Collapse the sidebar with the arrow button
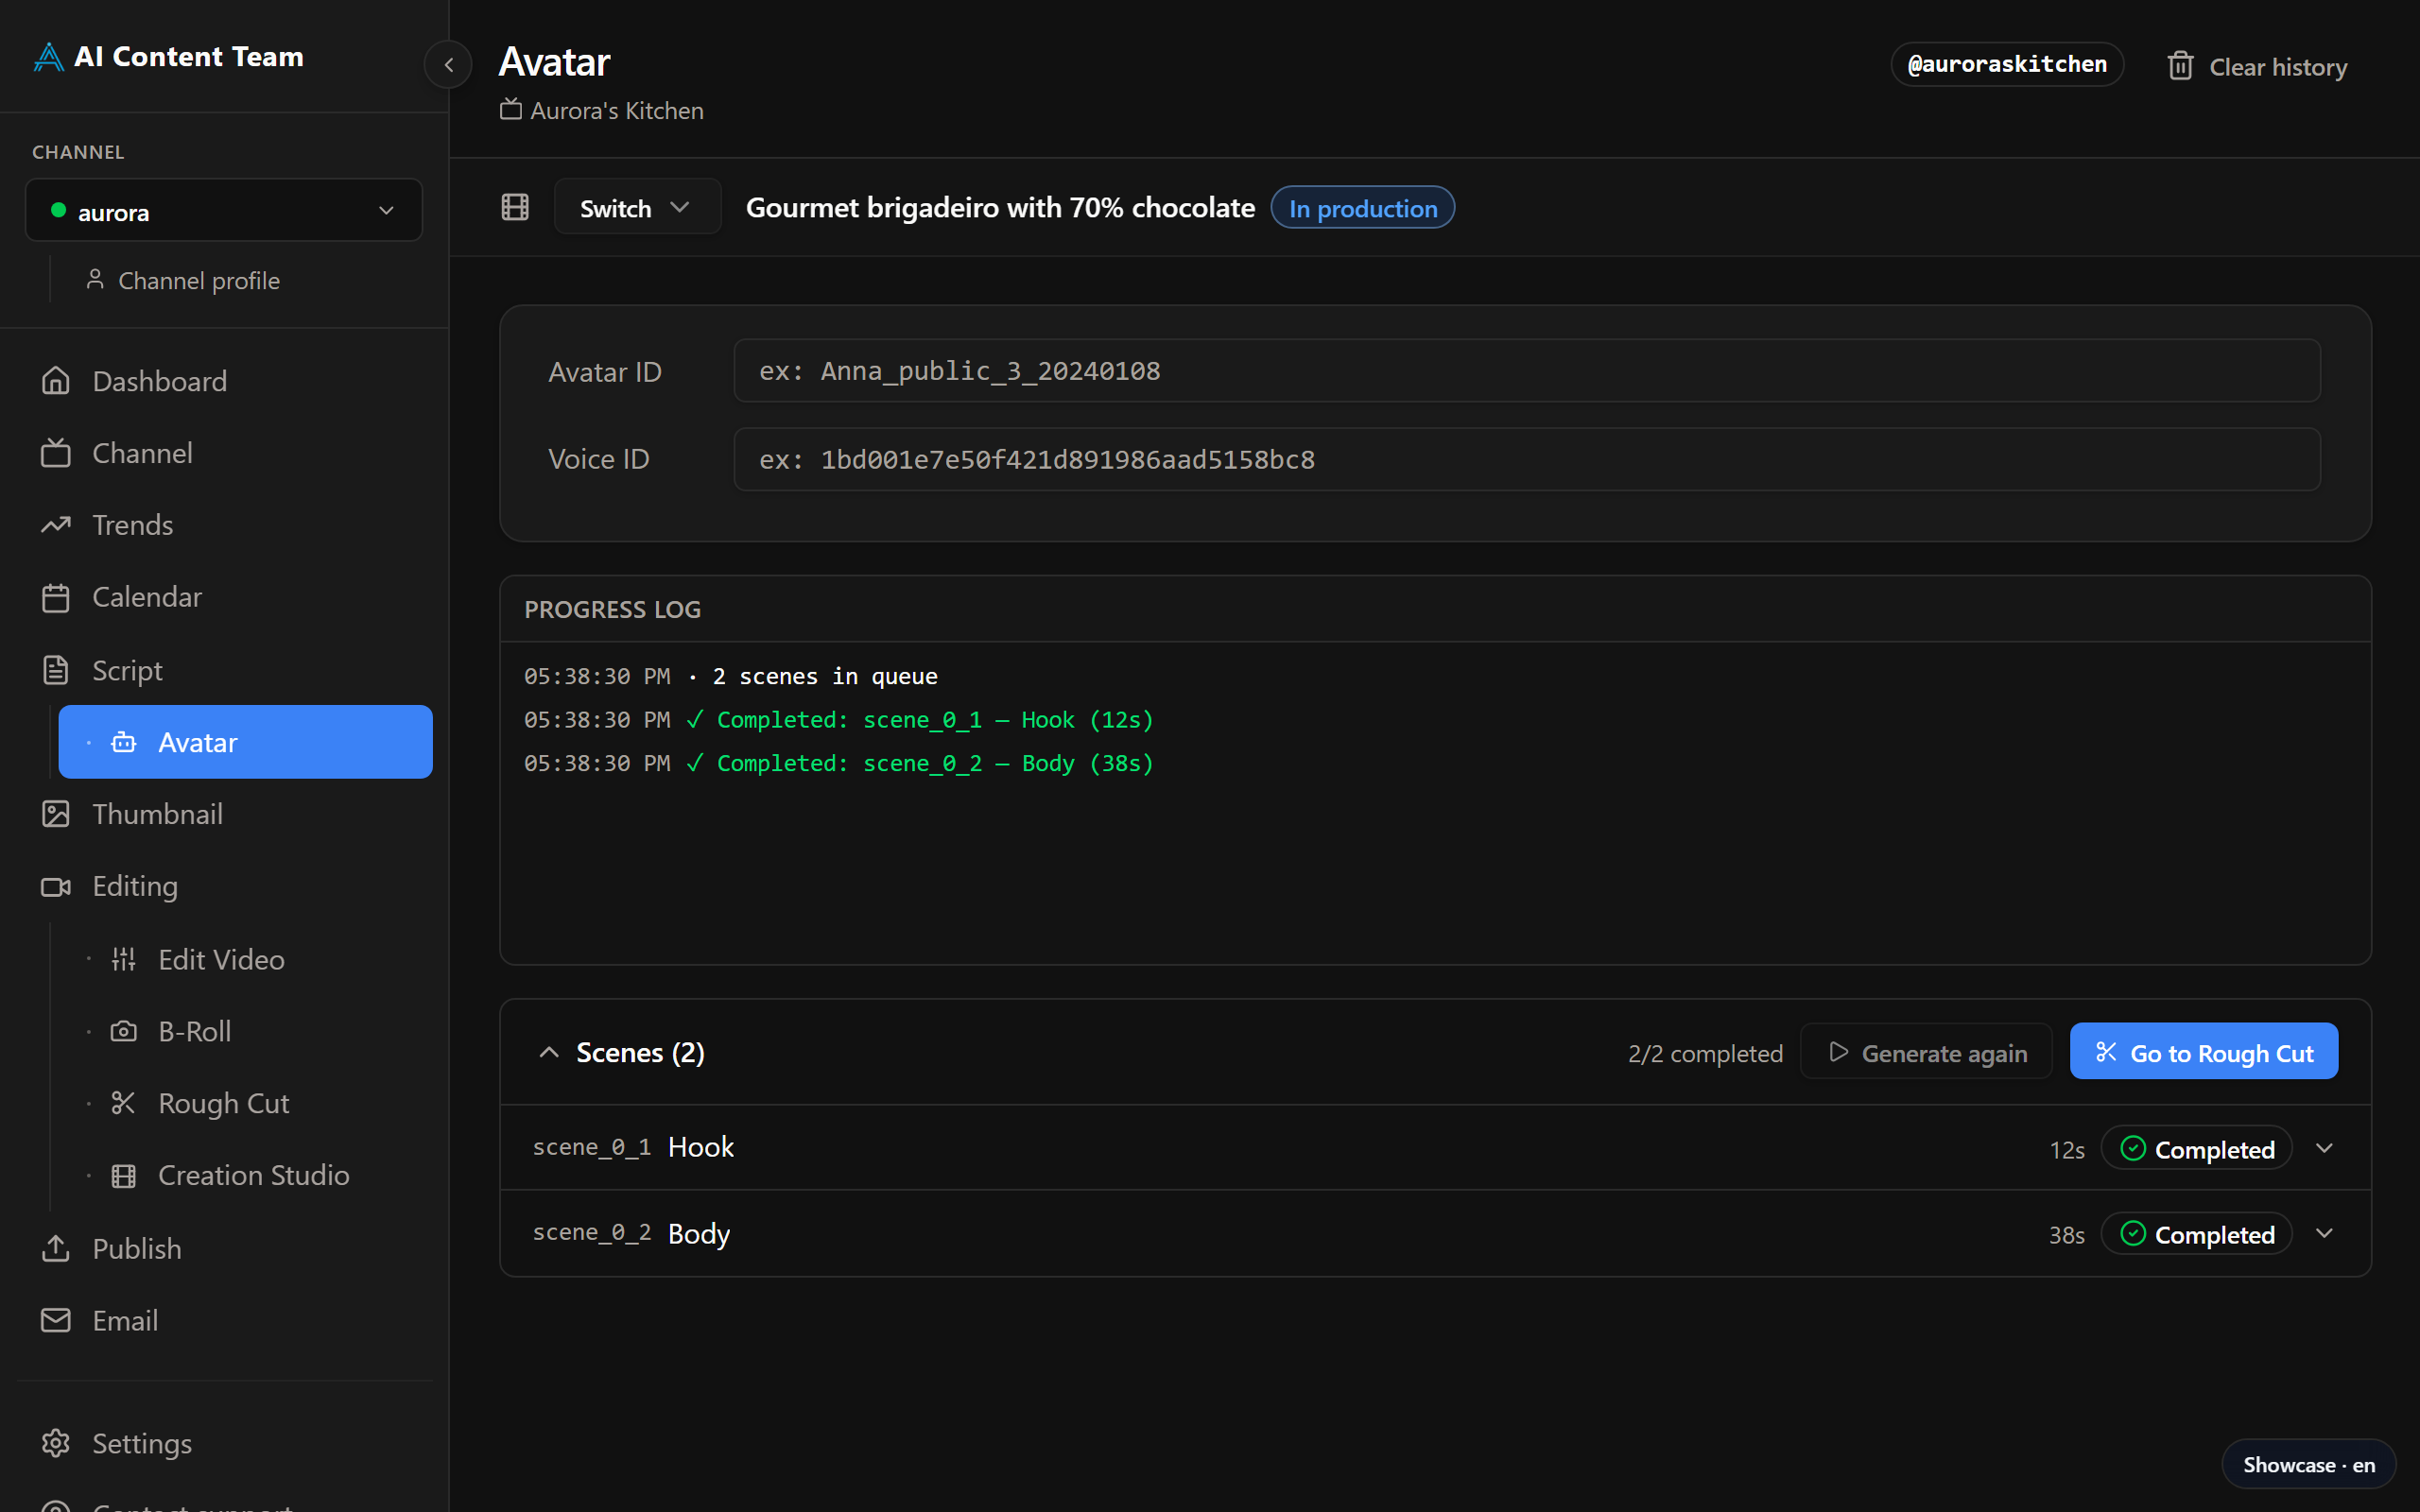2420x1512 pixels. click(x=449, y=65)
